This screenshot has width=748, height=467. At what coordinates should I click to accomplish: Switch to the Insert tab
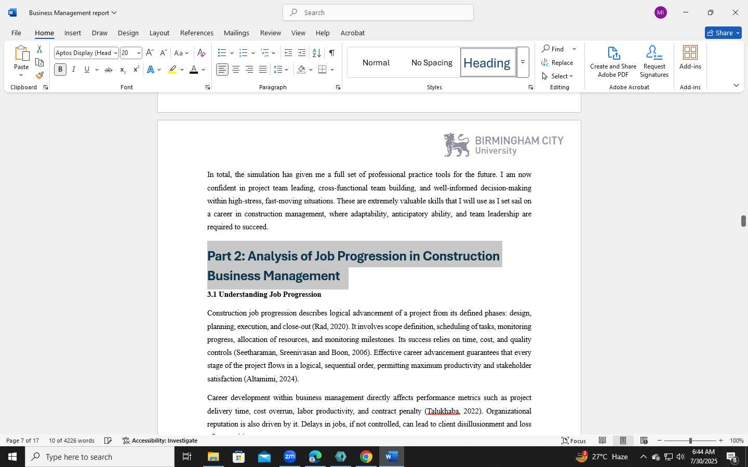pyautogui.click(x=73, y=33)
